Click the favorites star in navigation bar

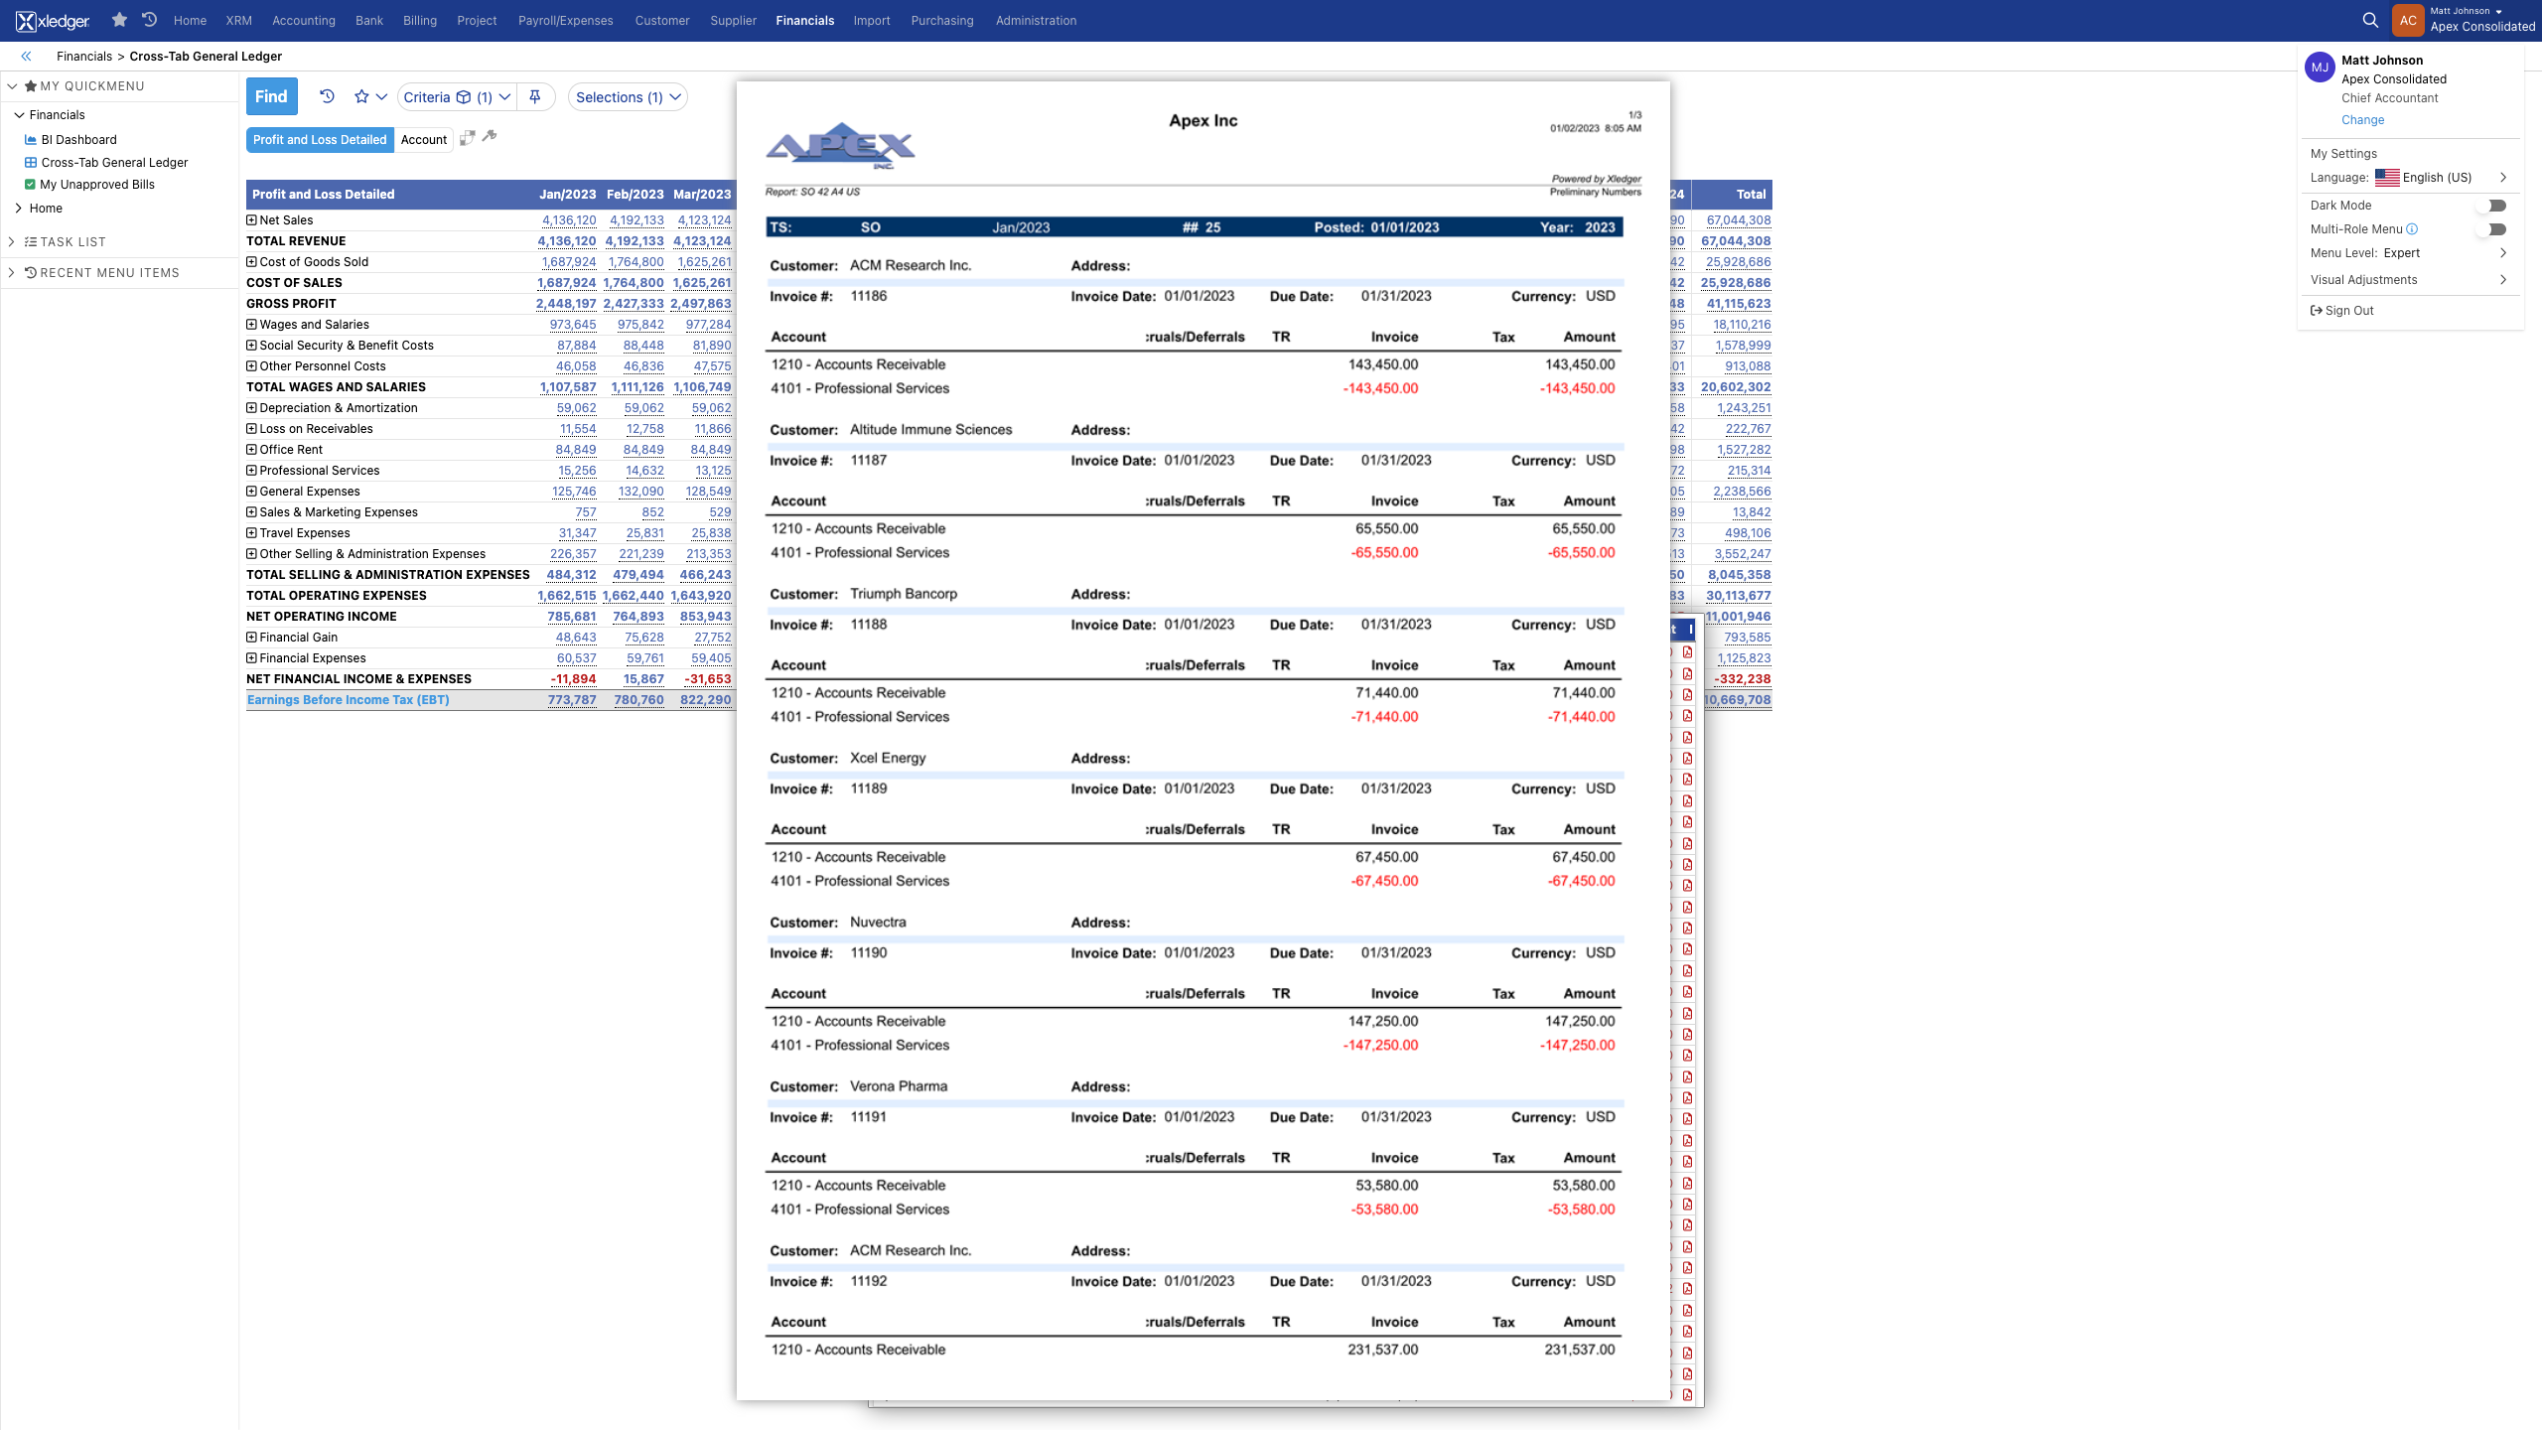tap(119, 20)
